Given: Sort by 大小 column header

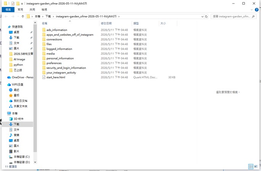Looking at the screenshot, I should (163, 24).
